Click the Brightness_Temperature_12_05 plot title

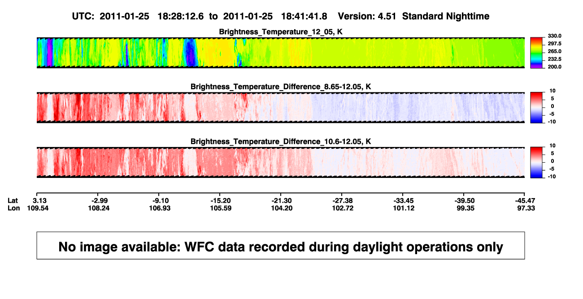coord(280,32)
